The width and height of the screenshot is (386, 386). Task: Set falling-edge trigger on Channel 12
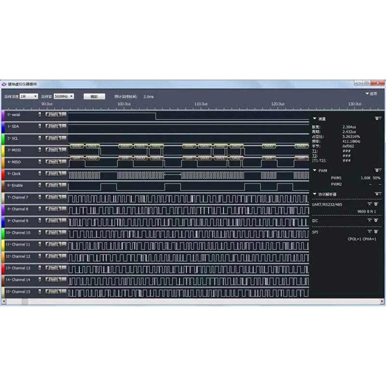coord(58,256)
